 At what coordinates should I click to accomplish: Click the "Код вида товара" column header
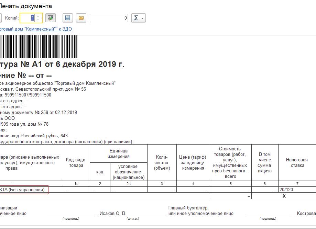tap(76, 163)
